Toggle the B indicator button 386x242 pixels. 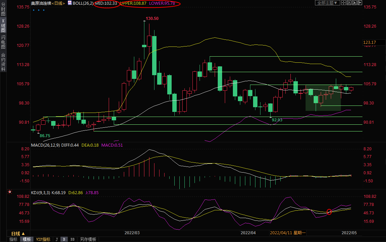(64, 239)
